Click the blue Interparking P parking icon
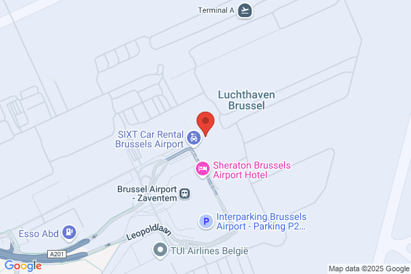The height and width of the screenshot is (274, 411). click(x=206, y=221)
